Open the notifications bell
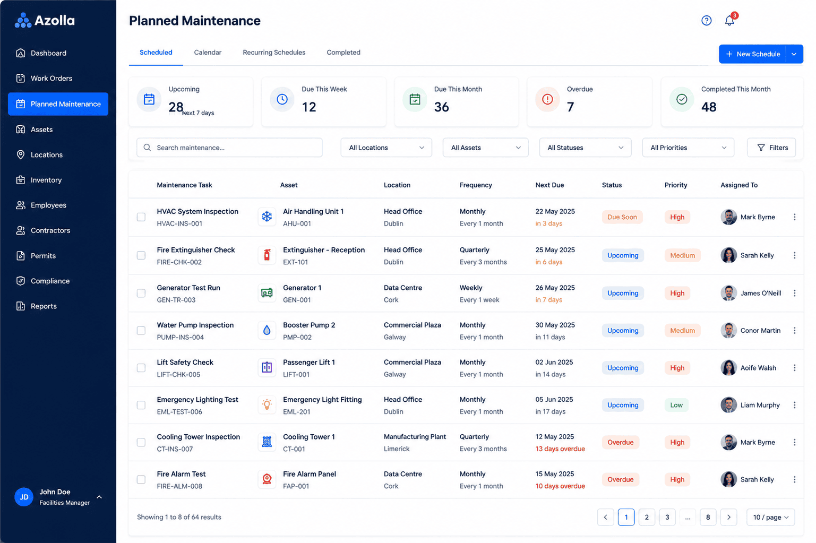Image resolution: width=816 pixels, height=543 pixels. coord(729,21)
